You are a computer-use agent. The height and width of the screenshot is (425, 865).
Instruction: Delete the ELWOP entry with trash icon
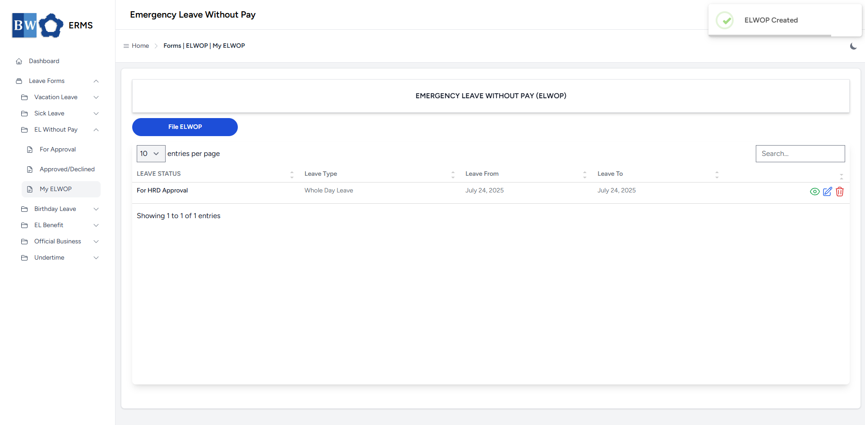(x=840, y=192)
